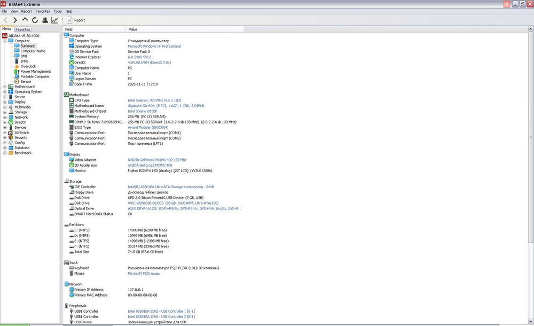The height and width of the screenshot is (326, 534).
Task: Open the graph chart toolbar icon
Action: coord(54,20)
